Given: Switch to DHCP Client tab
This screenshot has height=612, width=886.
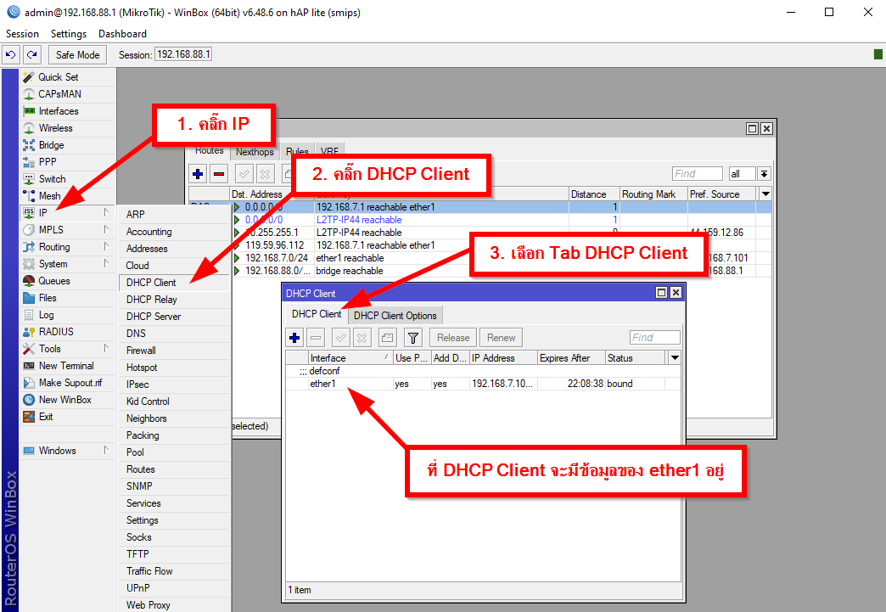Looking at the screenshot, I should click(x=317, y=313).
